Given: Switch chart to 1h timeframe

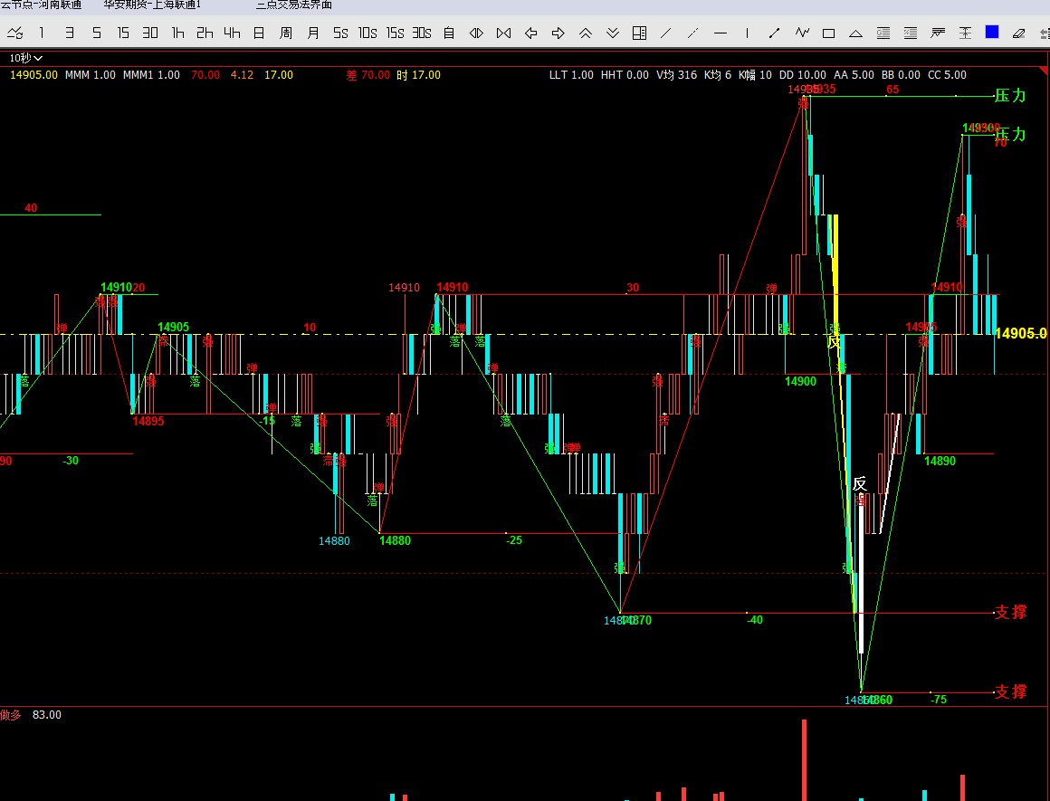Looking at the screenshot, I should coord(177,33).
